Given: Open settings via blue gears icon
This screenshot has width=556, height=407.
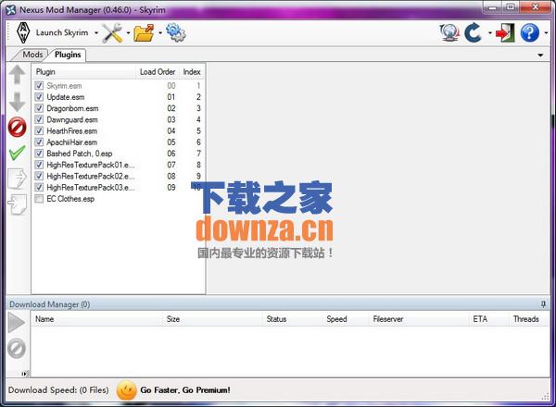Looking at the screenshot, I should 175,32.
